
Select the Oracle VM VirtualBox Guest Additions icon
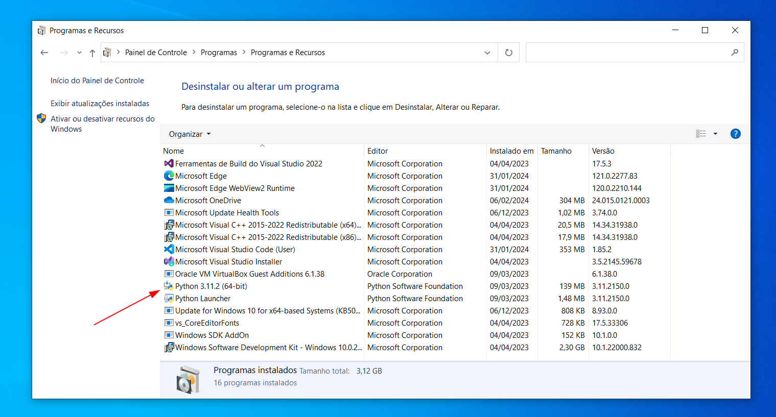tap(169, 274)
